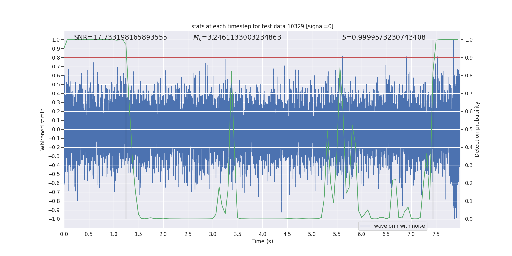Image resolution: width=512 pixels, height=256 pixels.
Task: Click the 2.0 tick on the time axis
Action: point(163,234)
